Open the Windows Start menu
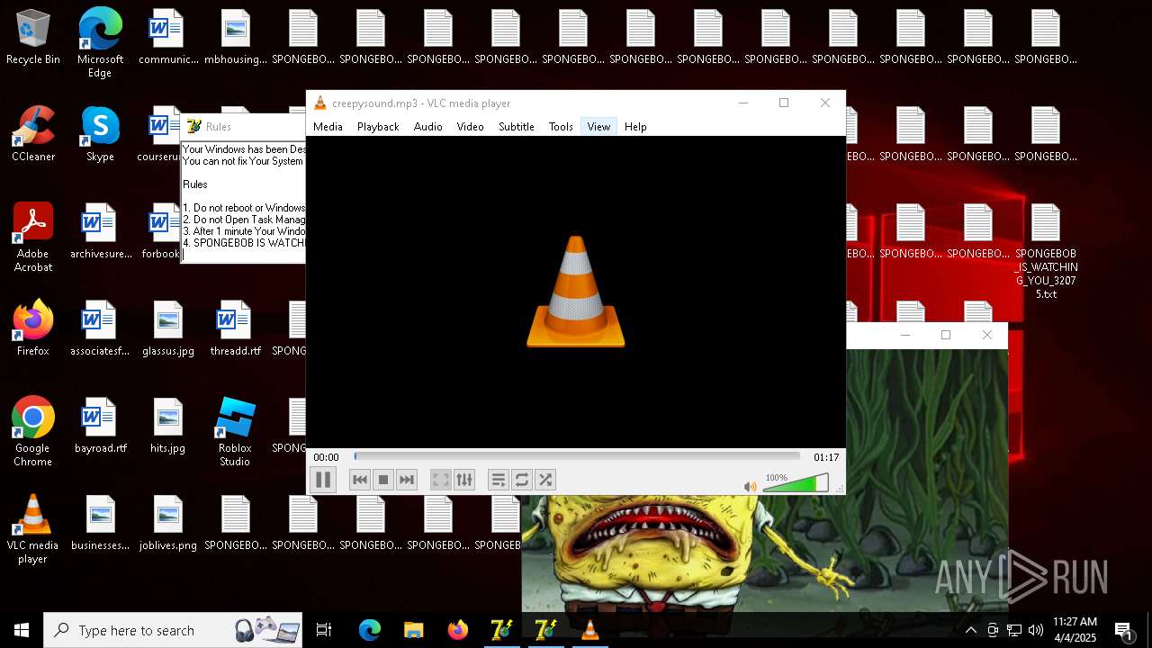The height and width of the screenshot is (648, 1152). (22, 630)
